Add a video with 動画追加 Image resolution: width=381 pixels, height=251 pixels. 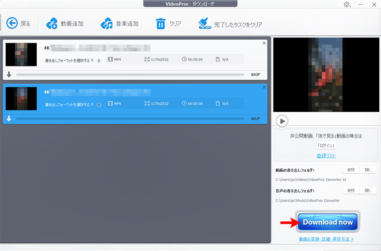click(65, 24)
